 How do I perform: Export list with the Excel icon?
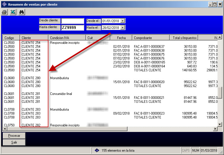pyautogui.click(x=13, y=12)
